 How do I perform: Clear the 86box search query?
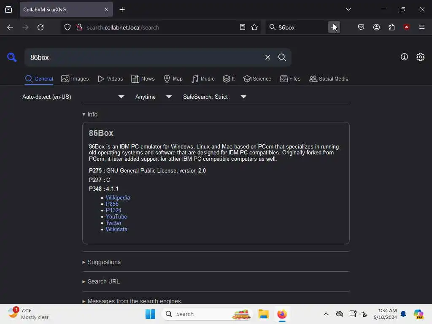267,57
